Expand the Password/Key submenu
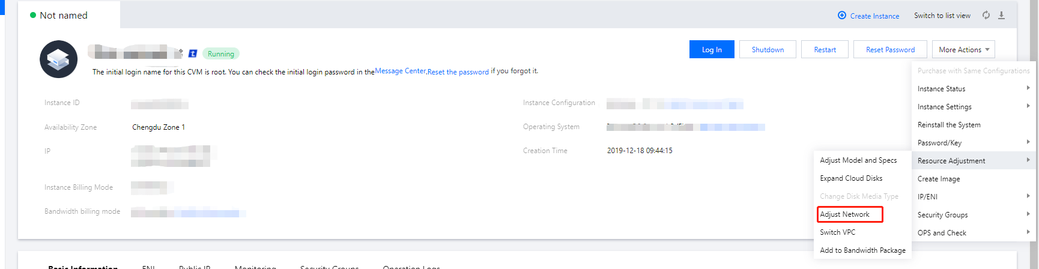This screenshot has height=269, width=1039. [x=973, y=142]
